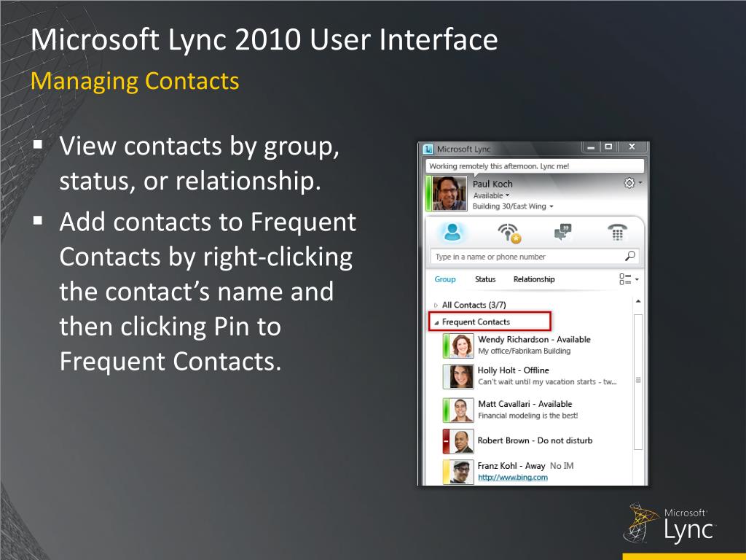Screen dimensions: 746x560
Task: Click Holly Holt's contact photo
Action: coord(460,376)
